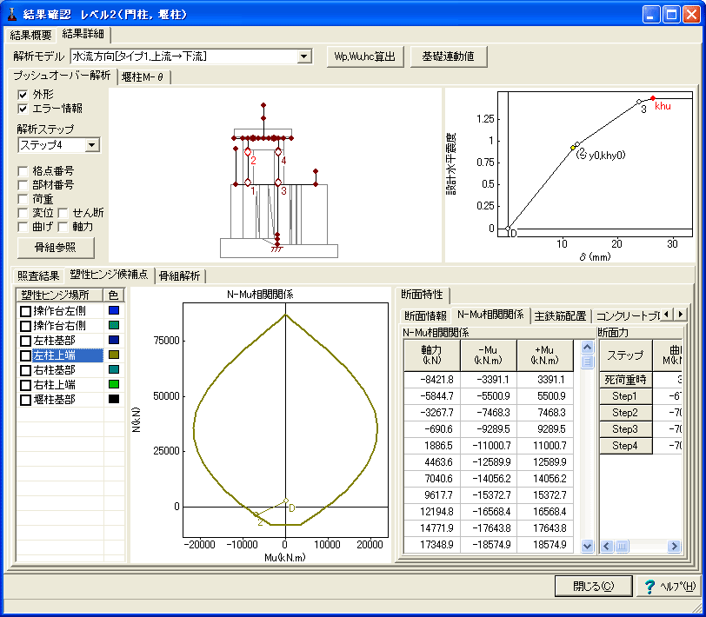This screenshot has height=617, width=706.
Task: Switch to the N-Mu相関関係 tab
Action: (x=490, y=314)
